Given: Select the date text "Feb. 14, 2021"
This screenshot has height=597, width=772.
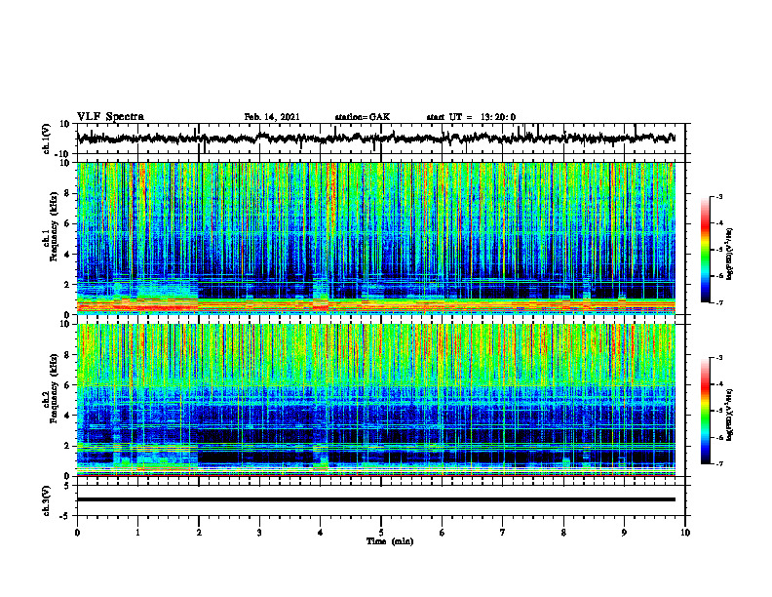Looking at the screenshot, I should (x=272, y=117).
